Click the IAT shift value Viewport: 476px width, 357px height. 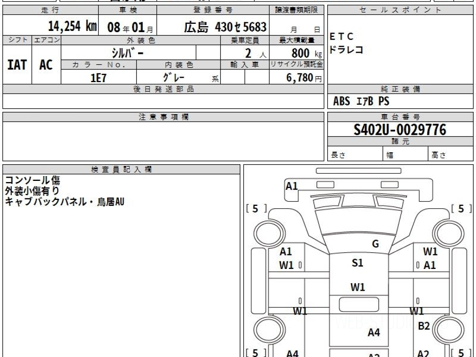[x=17, y=65]
